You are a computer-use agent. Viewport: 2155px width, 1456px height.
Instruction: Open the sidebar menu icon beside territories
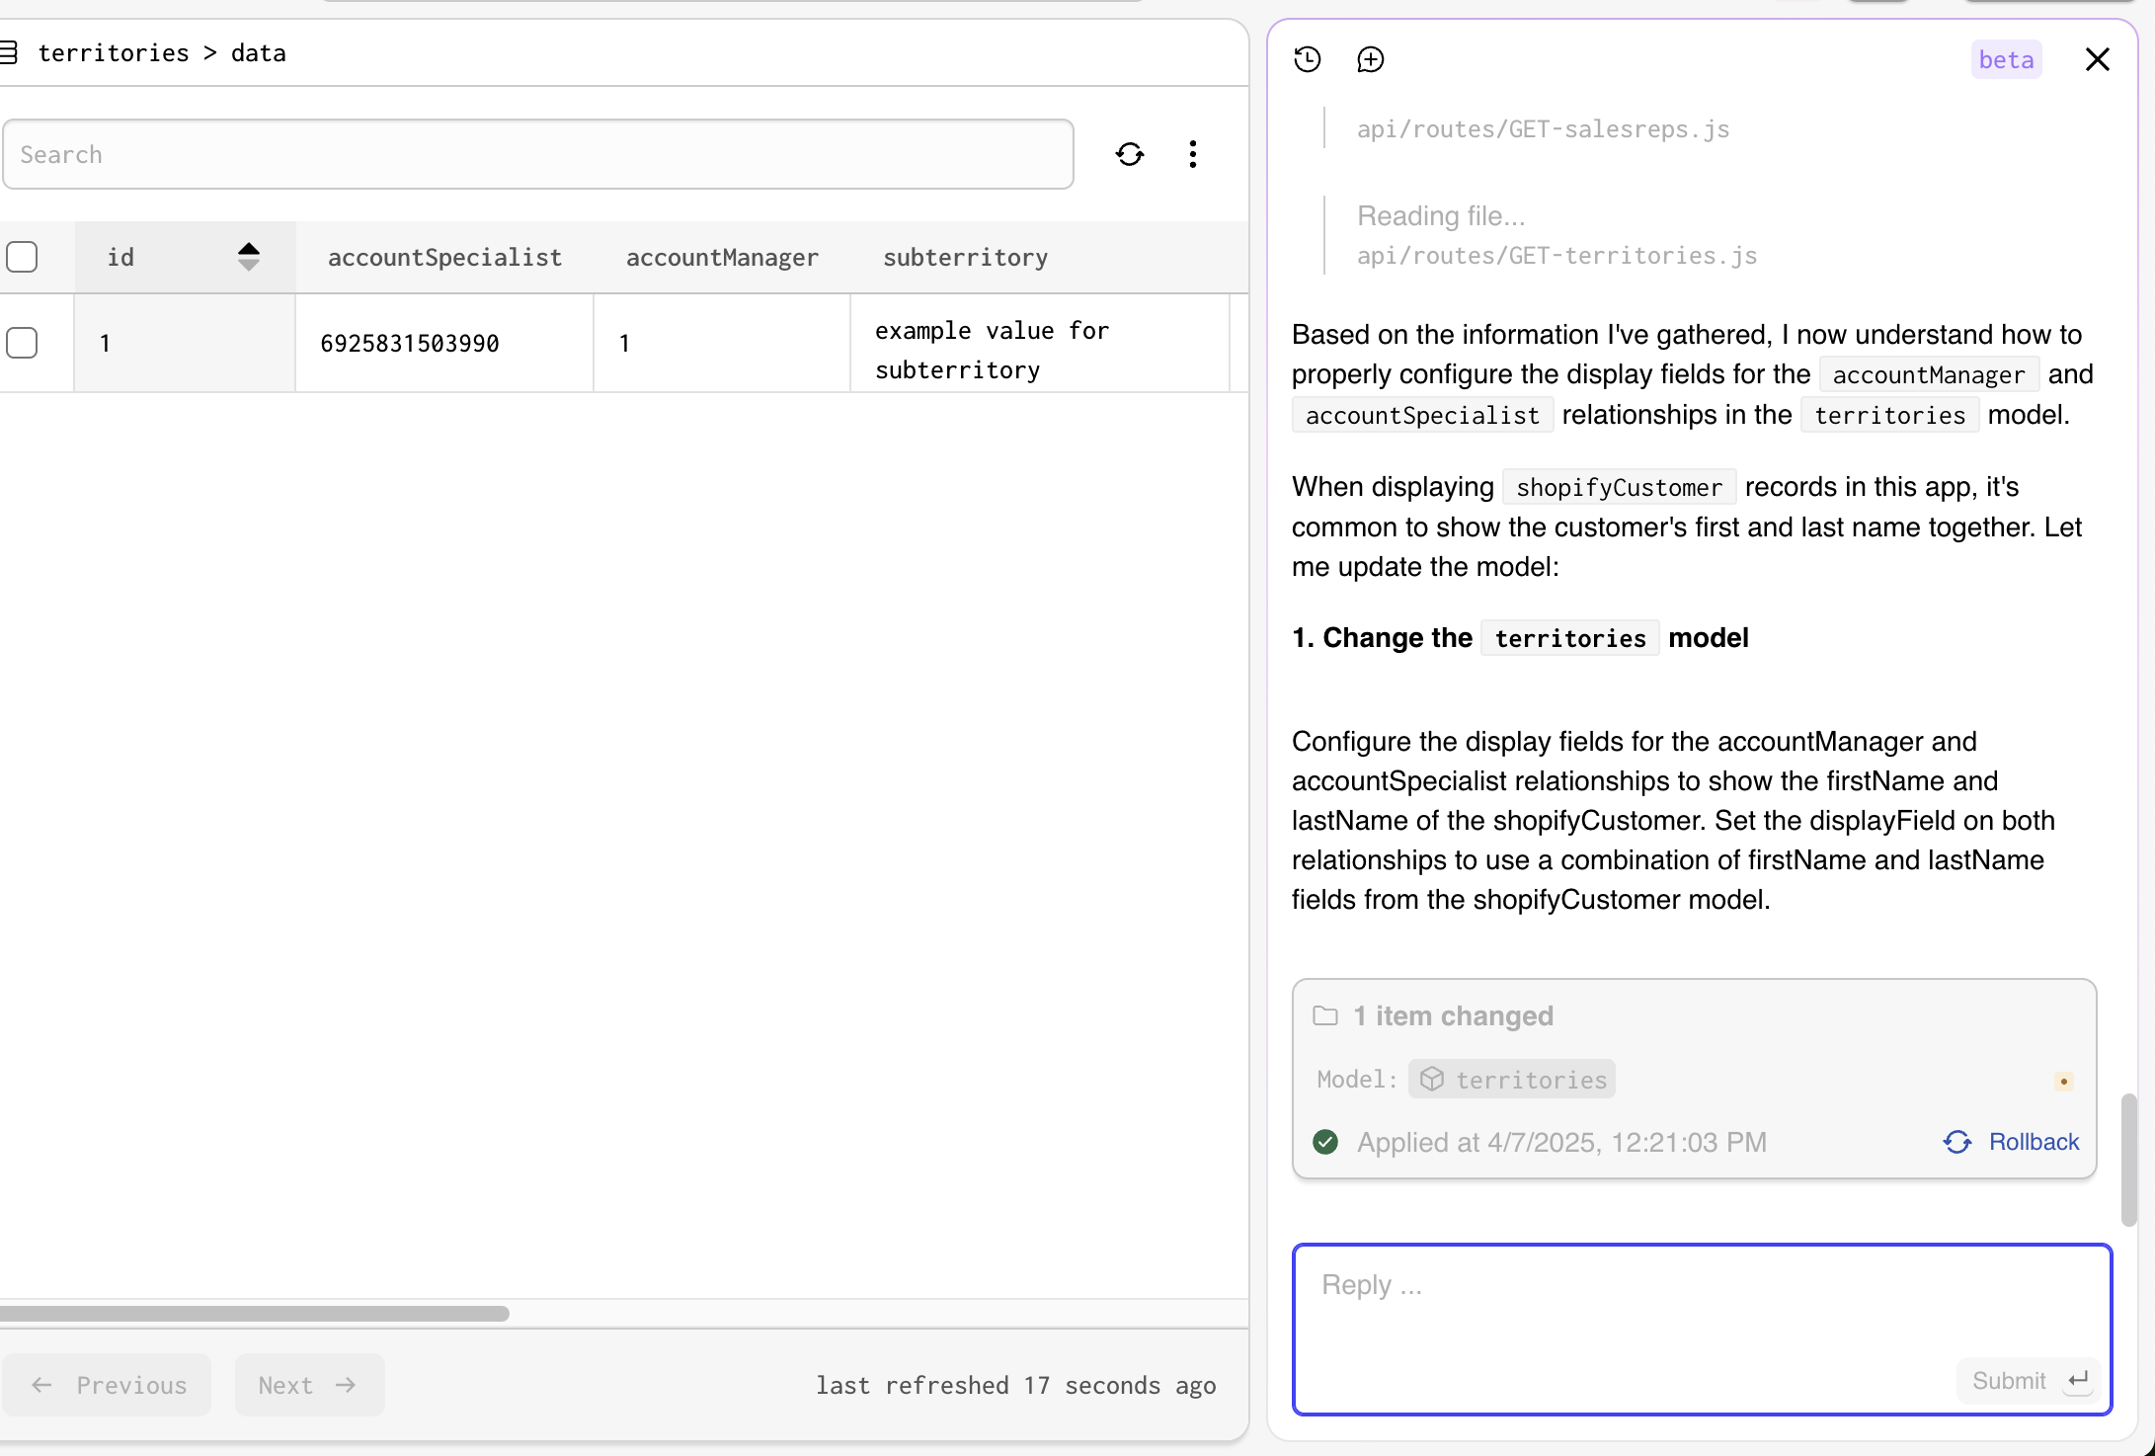(x=9, y=52)
